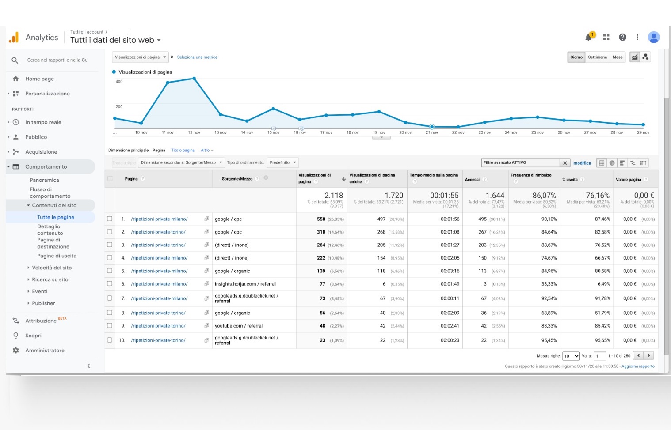
Task: Collapse the left sidebar with arrow icon
Action: (88, 366)
